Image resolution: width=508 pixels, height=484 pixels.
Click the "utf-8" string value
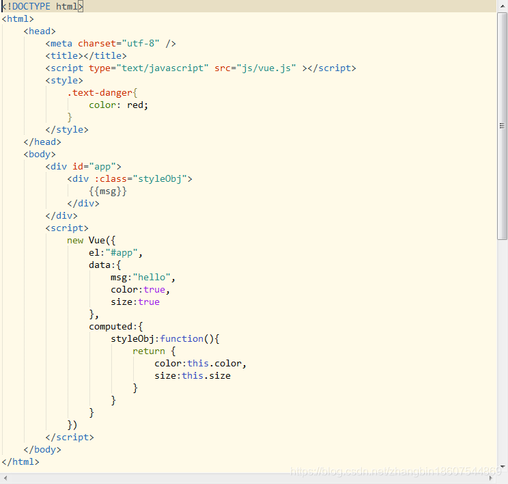coord(141,44)
